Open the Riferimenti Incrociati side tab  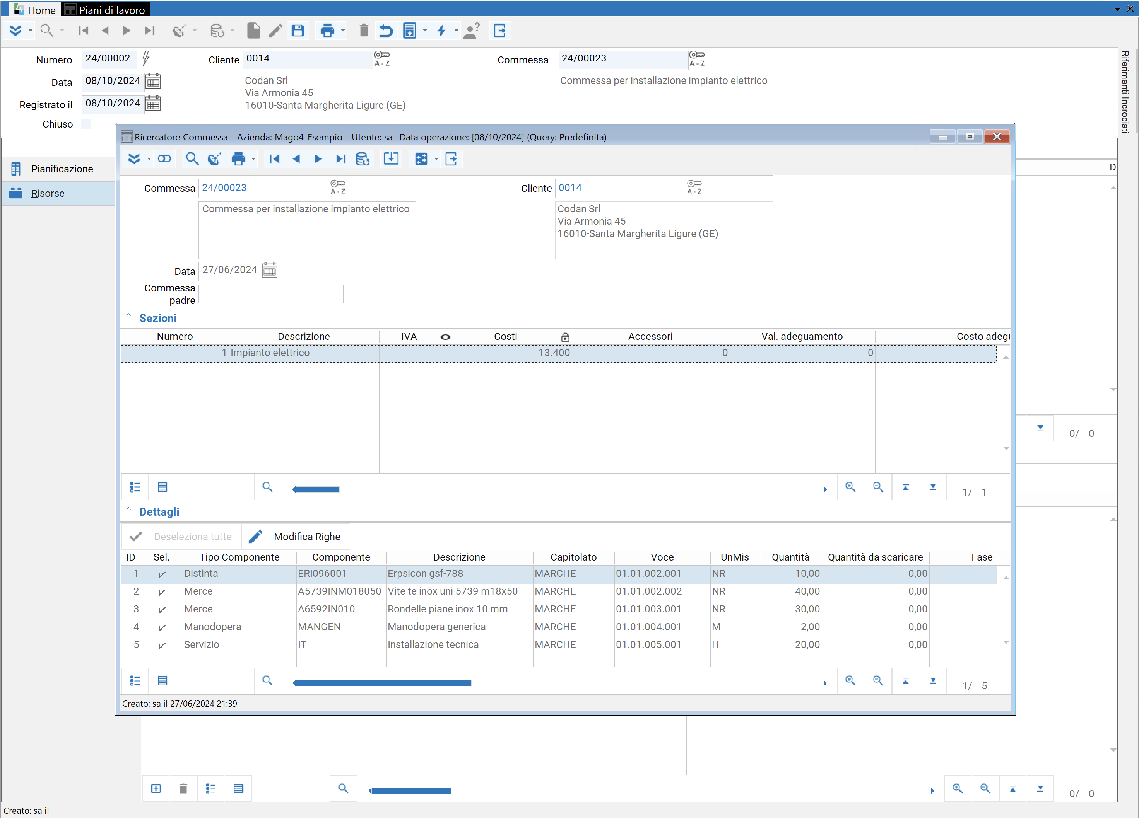pyautogui.click(x=1125, y=92)
